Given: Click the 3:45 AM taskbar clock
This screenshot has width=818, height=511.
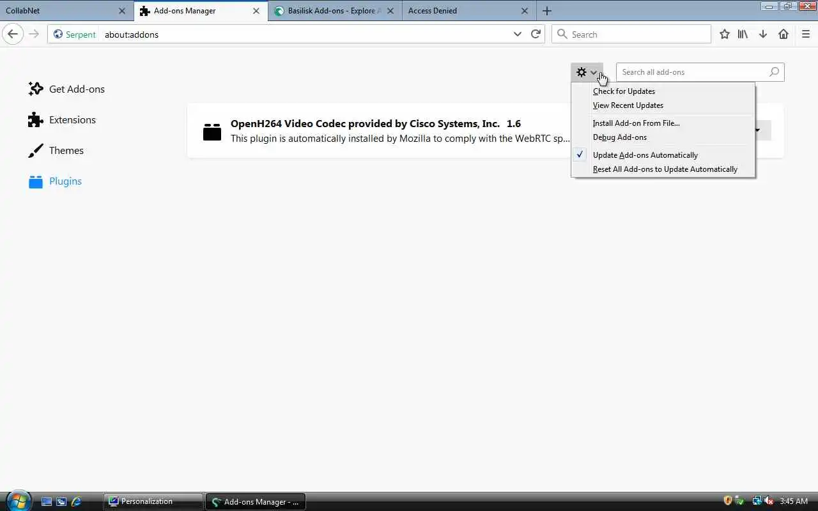Looking at the screenshot, I should coord(794,501).
